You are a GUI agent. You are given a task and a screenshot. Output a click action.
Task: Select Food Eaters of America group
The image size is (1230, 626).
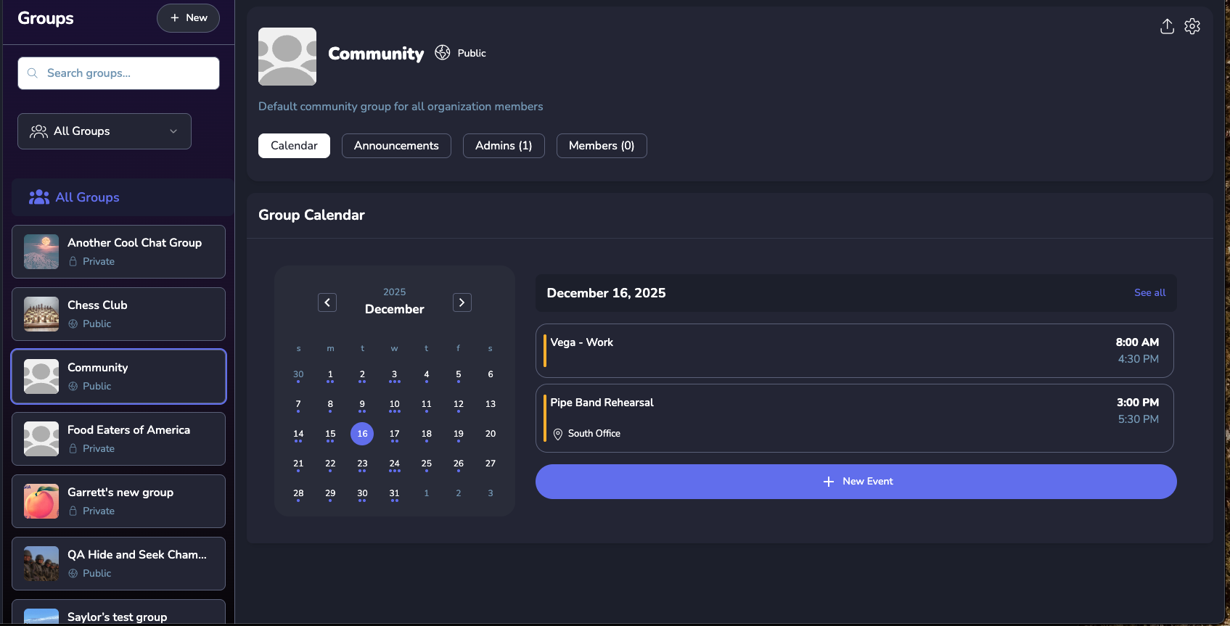(119, 439)
